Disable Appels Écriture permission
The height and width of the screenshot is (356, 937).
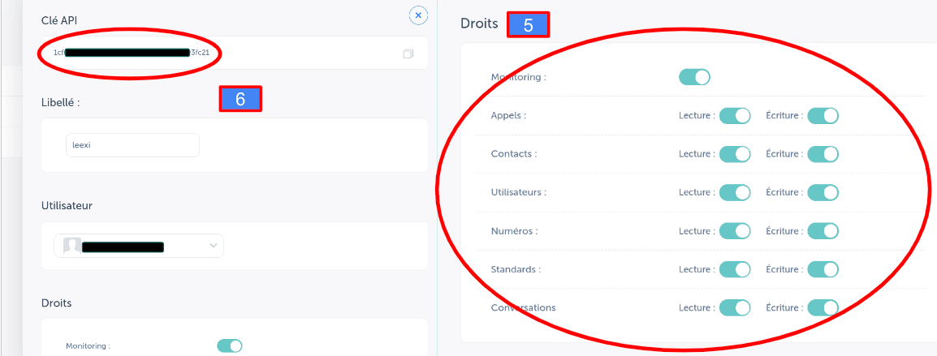tap(823, 116)
